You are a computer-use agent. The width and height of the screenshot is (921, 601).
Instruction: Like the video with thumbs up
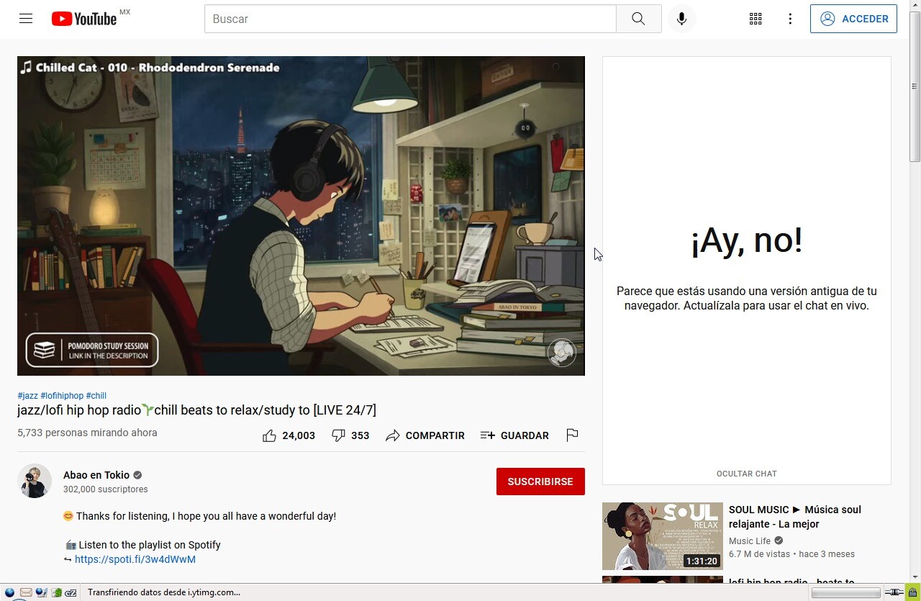[x=289, y=435]
